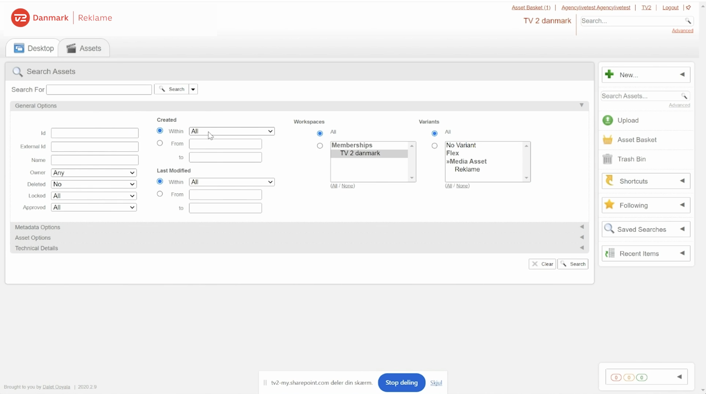Click the green Upload icon

tap(607, 120)
